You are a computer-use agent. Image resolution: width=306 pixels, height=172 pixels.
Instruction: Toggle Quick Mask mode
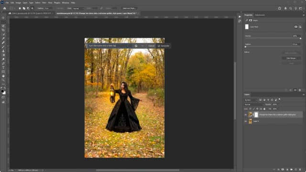pos(3,97)
